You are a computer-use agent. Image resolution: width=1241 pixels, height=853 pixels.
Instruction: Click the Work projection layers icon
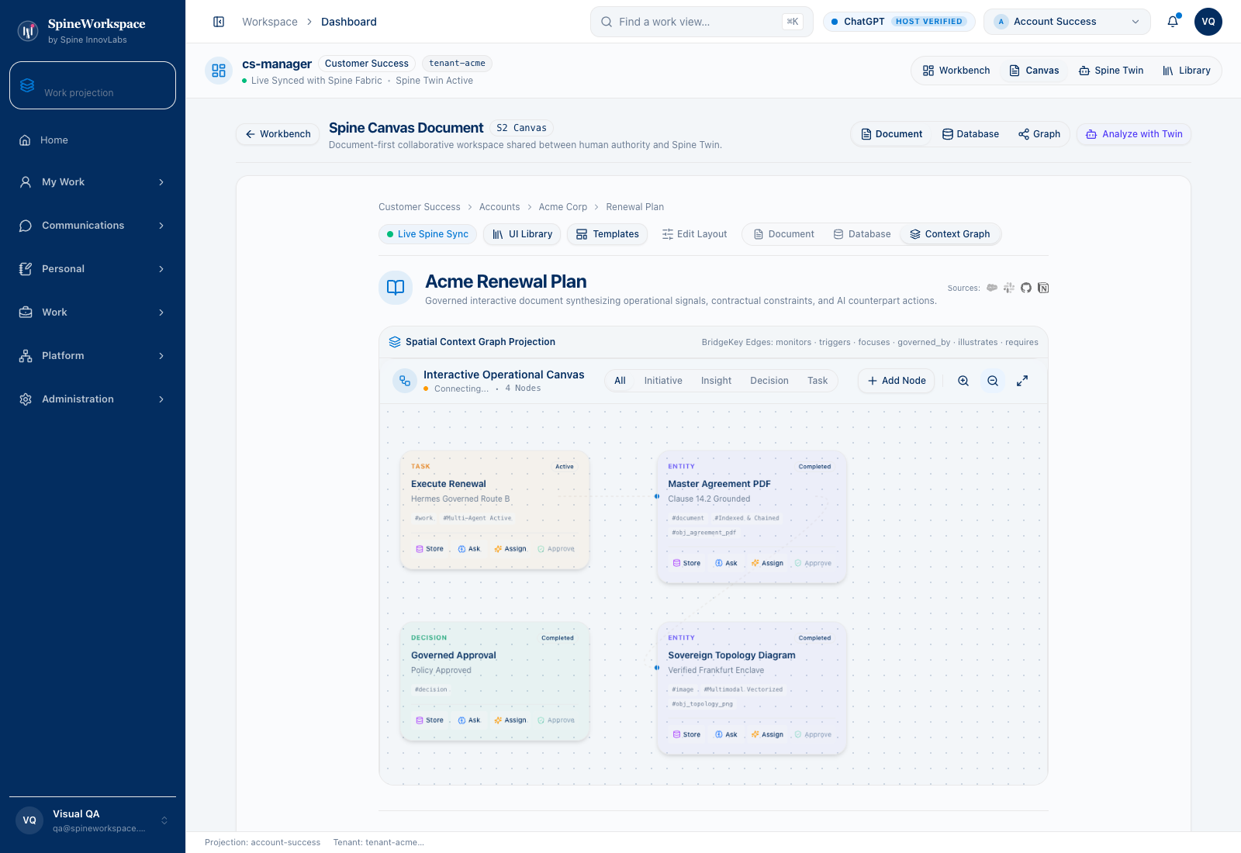pyautogui.click(x=27, y=85)
